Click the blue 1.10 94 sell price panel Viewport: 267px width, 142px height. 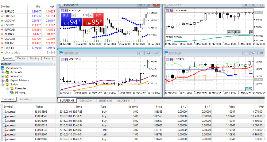click(x=71, y=22)
